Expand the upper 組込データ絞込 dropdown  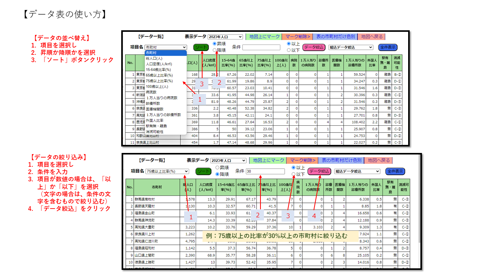coord(351,47)
